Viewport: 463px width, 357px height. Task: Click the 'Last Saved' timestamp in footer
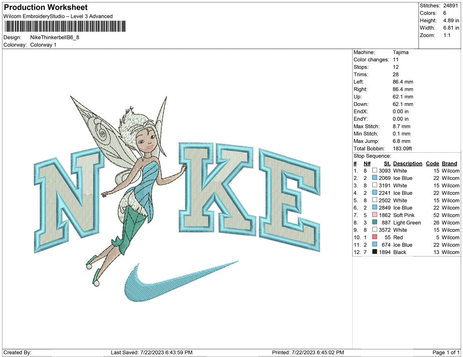click(152, 352)
